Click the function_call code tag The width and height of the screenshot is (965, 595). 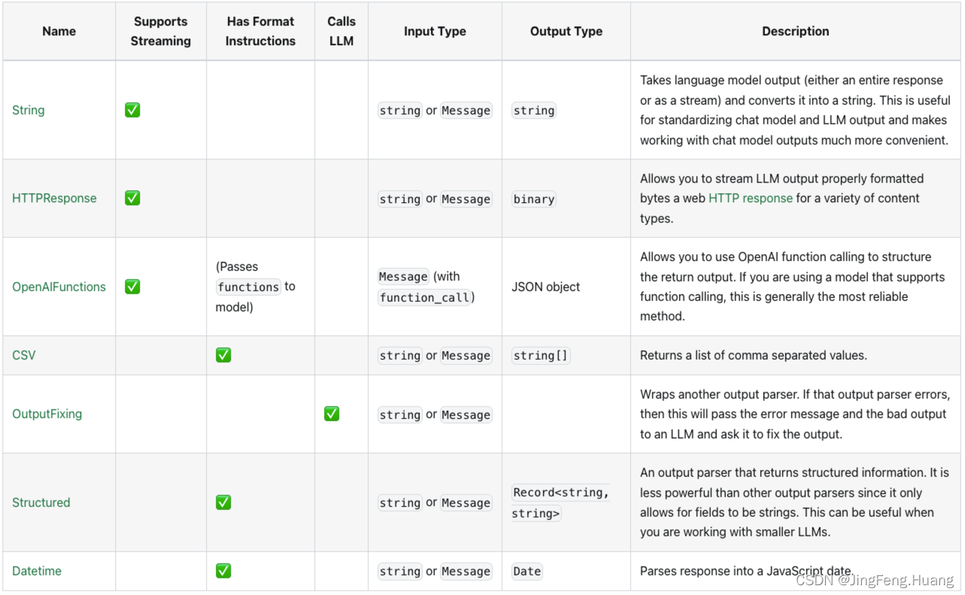click(425, 298)
